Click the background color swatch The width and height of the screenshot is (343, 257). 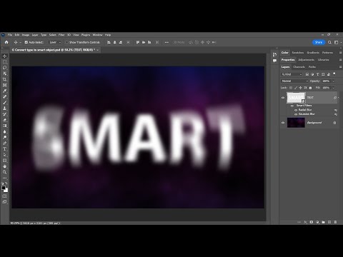pos(6,190)
